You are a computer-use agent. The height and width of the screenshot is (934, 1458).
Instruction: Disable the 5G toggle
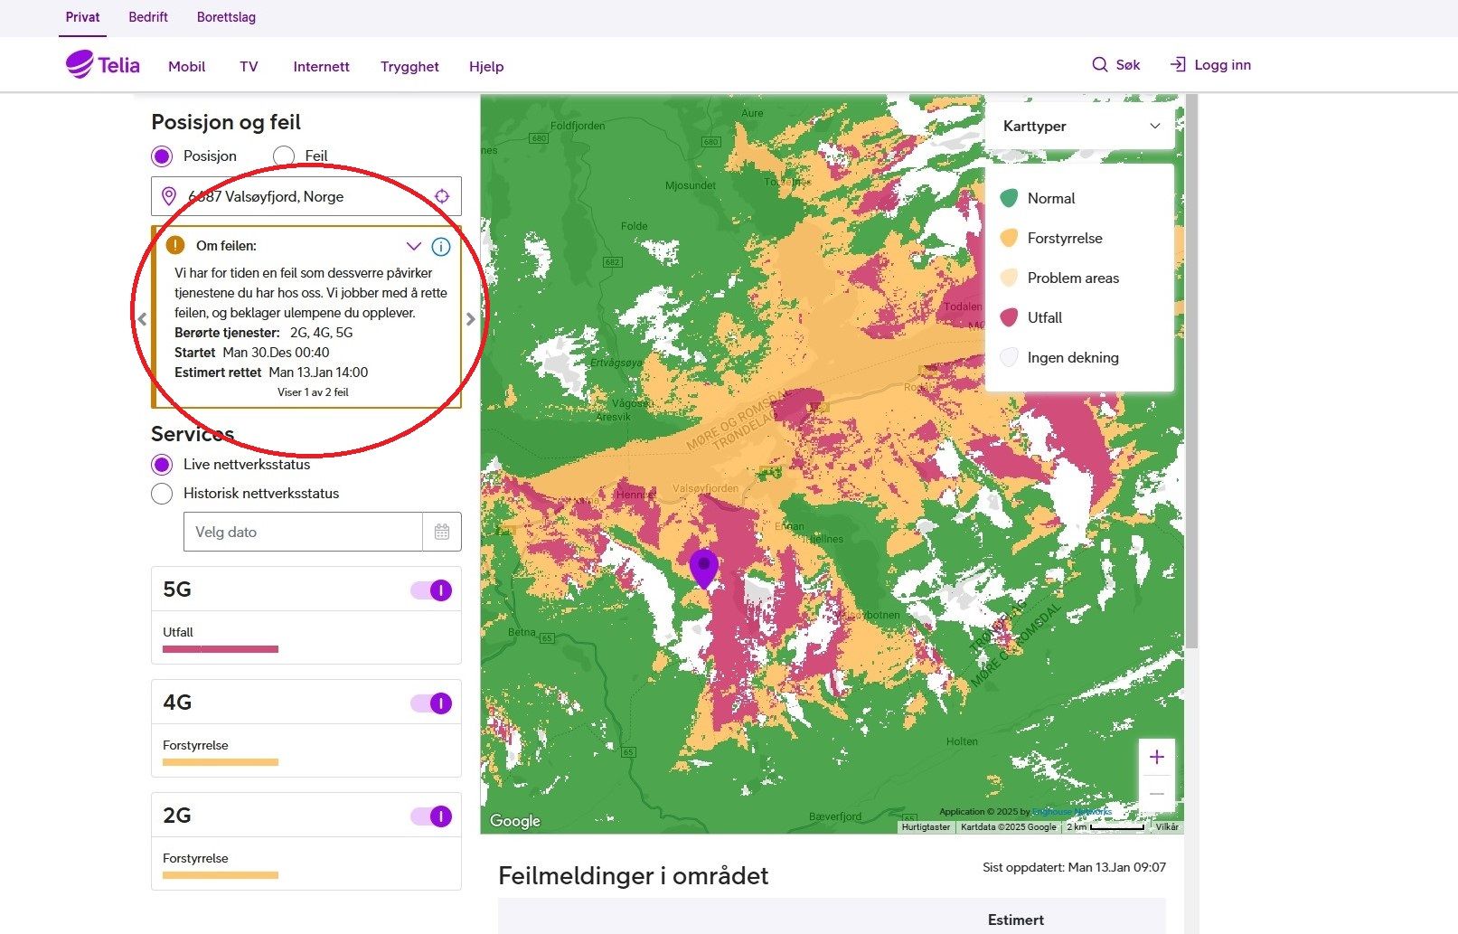point(430,589)
